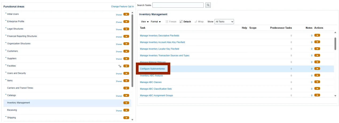Open actions button for Shipping
Screen dimensions: 339x123
click(x=126, y=118)
